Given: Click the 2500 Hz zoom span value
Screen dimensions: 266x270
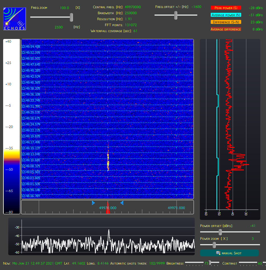Looking at the screenshot, I should click(x=59, y=27).
